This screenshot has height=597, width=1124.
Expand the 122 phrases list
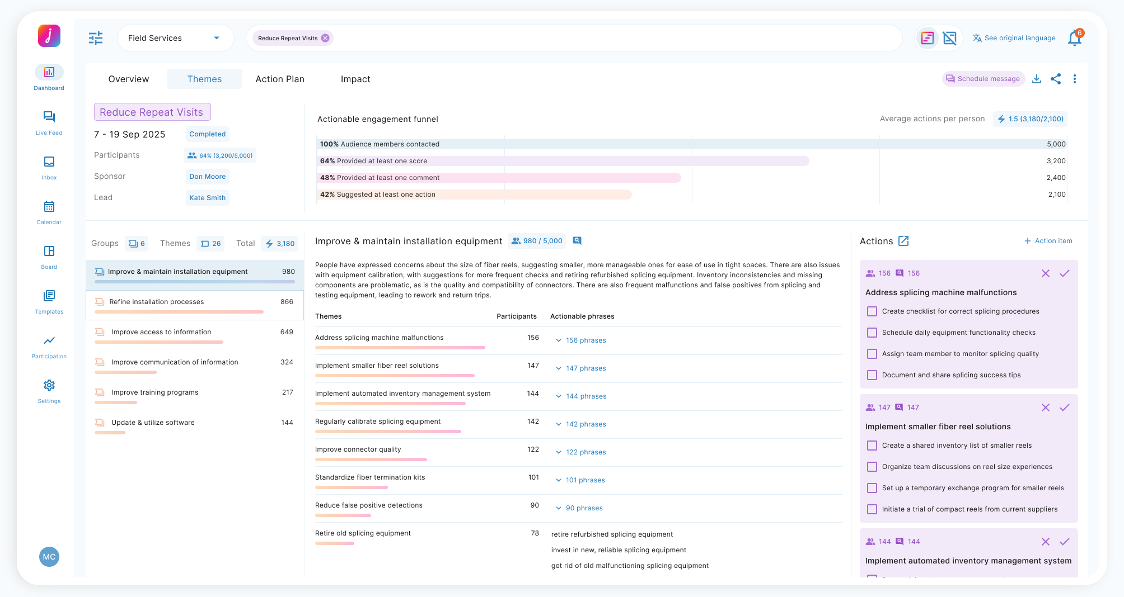(x=581, y=452)
